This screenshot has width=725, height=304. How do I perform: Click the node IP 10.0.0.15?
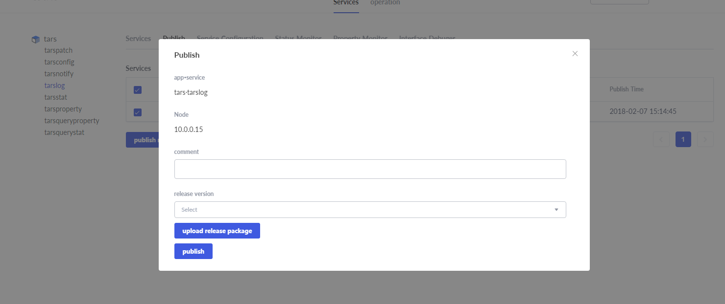click(189, 130)
